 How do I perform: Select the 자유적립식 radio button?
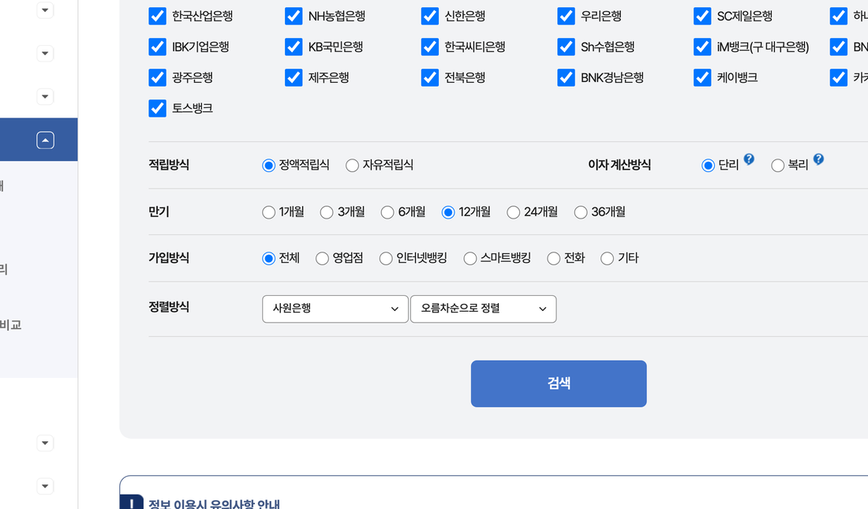pyautogui.click(x=352, y=166)
